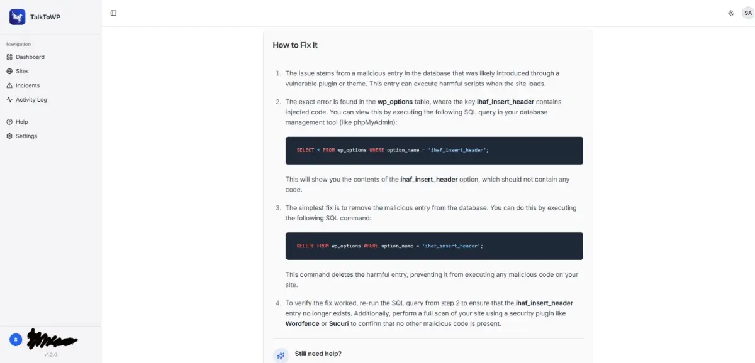The height and width of the screenshot is (363, 755).
Task: Open the Incidents page link
Action: [x=50, y=85]
